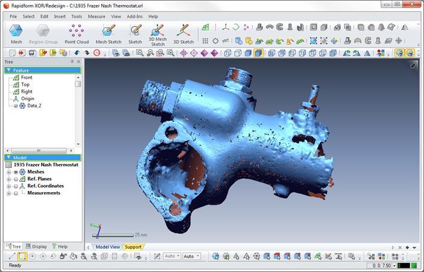The width and height of the screenshot is (424, 272).
Task: Open the Measure menu
Action: pyautogui.click(x=96, y=16)
